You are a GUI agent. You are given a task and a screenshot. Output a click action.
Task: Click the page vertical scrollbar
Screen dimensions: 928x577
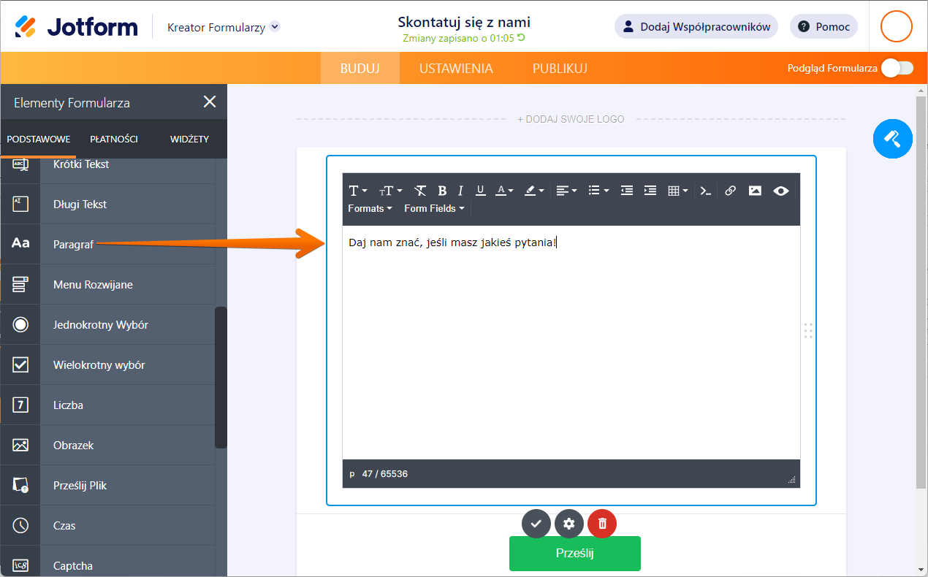(921, 292)
